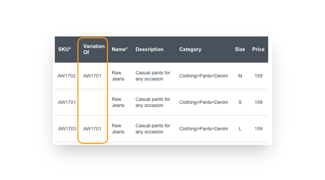Viewport: 325px width, 180px height.
Task: Select the Size column header
Action: coord(240,49)
